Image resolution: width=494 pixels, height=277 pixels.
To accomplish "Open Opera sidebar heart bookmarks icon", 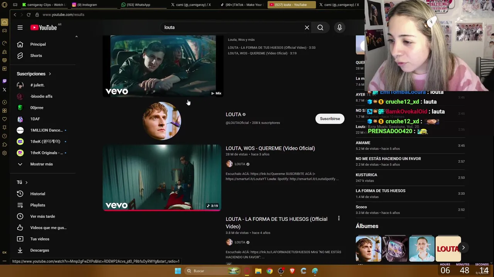I will (4, 119).
